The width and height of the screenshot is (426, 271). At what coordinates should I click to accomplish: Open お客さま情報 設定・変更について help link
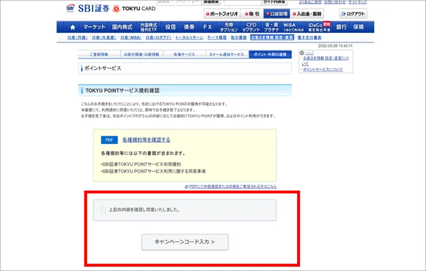tap(325, 61)
